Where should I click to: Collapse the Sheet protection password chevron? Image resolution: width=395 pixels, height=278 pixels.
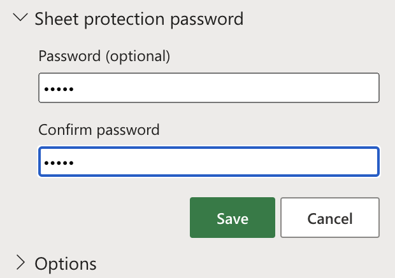[x=21, y=18]
